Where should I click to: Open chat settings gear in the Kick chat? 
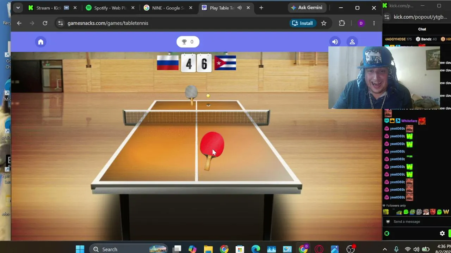click(x=442, y=233)
